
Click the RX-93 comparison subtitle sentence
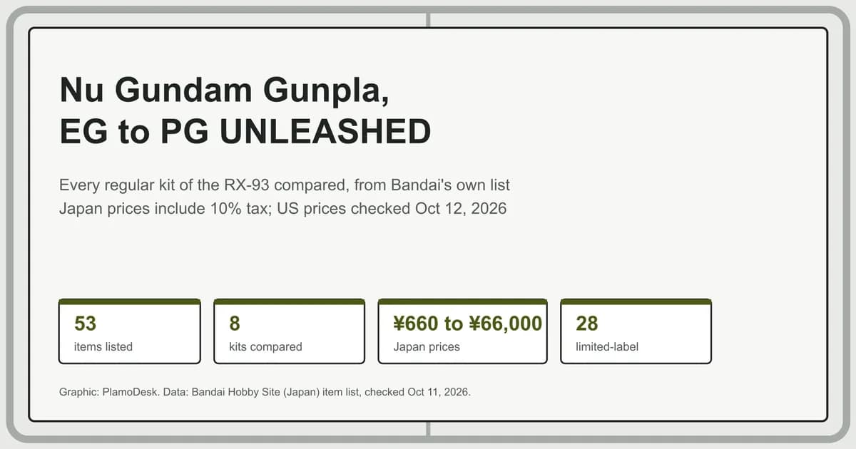[x=285, y=185]
